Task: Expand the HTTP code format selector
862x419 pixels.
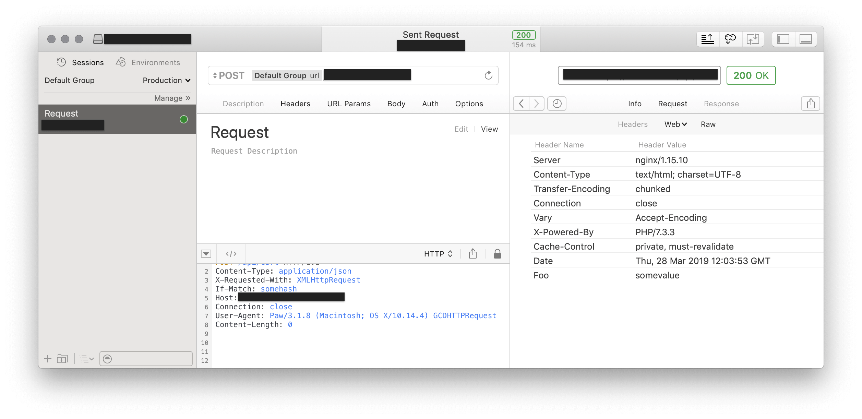Action: click(x=439, y=254)
